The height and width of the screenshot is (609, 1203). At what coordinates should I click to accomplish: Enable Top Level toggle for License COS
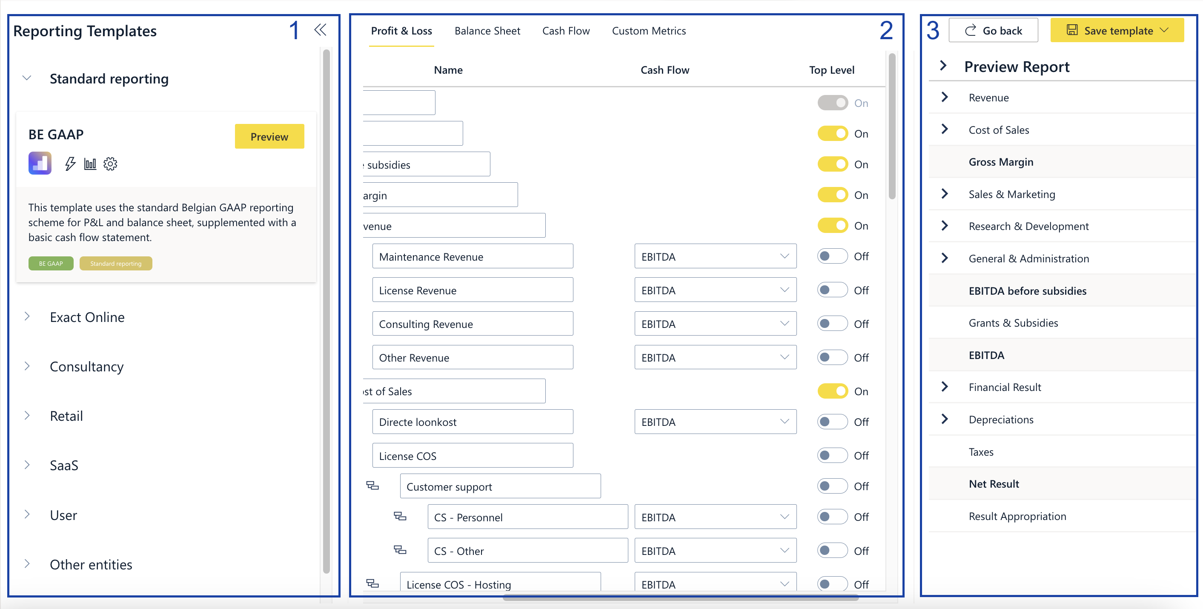point(832,455)
